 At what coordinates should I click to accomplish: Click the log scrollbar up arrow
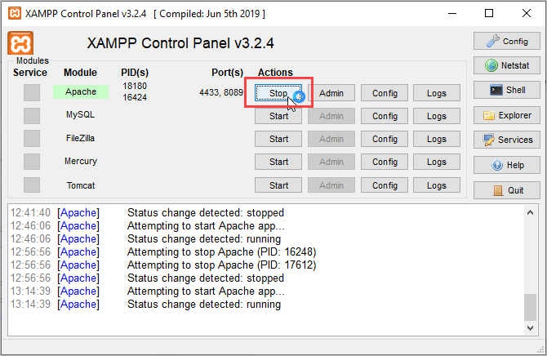pos(530,212)
